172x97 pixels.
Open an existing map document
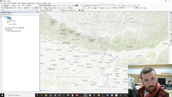4,5
